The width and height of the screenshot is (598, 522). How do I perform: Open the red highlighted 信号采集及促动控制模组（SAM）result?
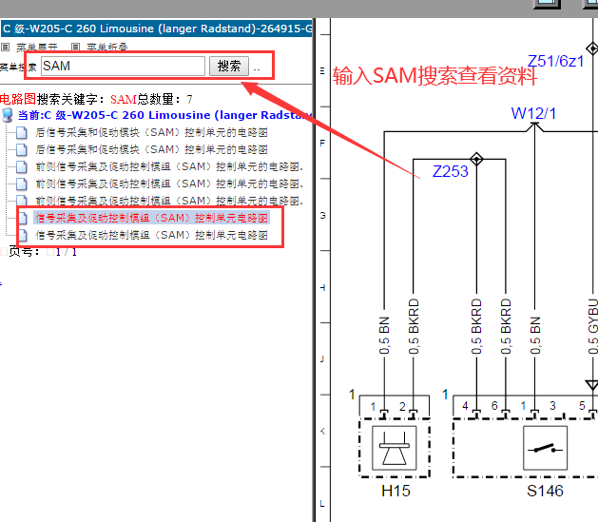[x=151, y=218]
